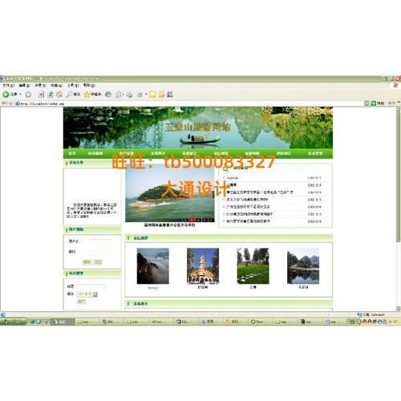Click the caption under the island slideshow
401x401 pixels.
point(170,225)
